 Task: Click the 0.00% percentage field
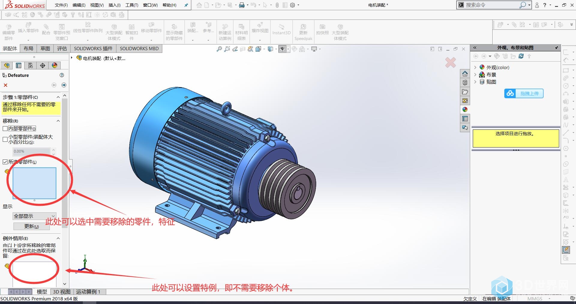tap(32, 151)
